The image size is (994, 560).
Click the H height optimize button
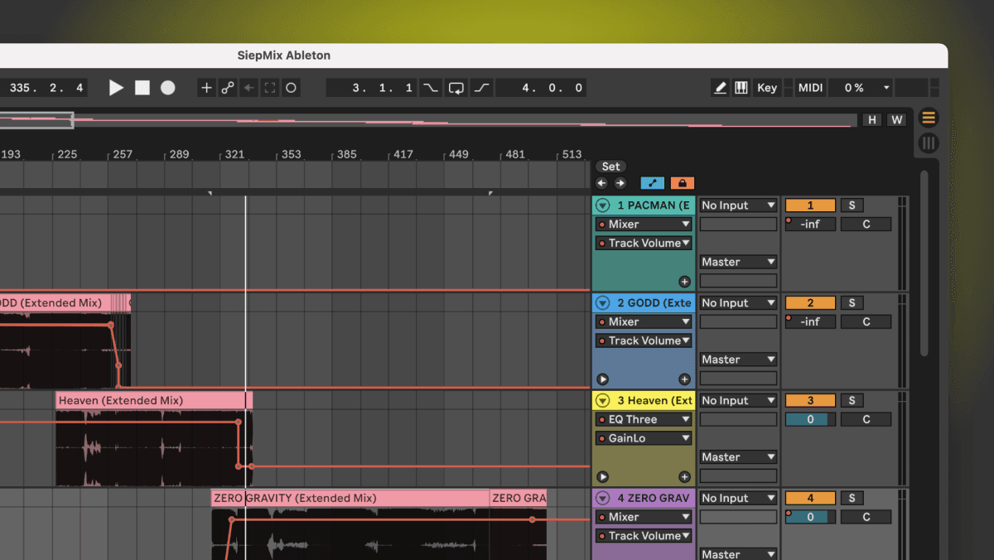click(x=871, y=120)
